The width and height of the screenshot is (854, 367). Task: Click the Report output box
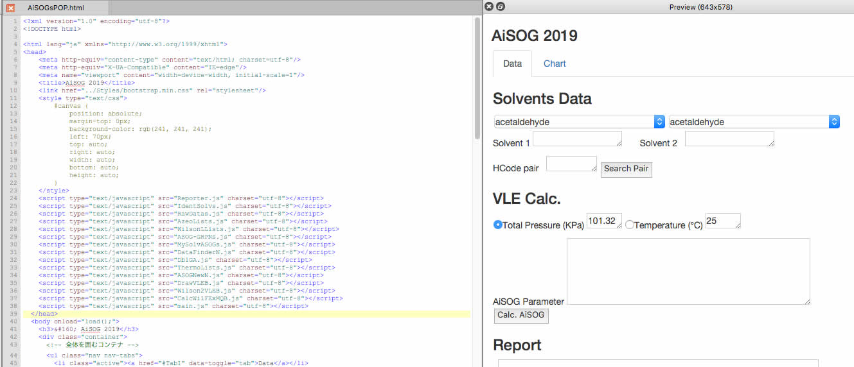(x=658, y=363)
